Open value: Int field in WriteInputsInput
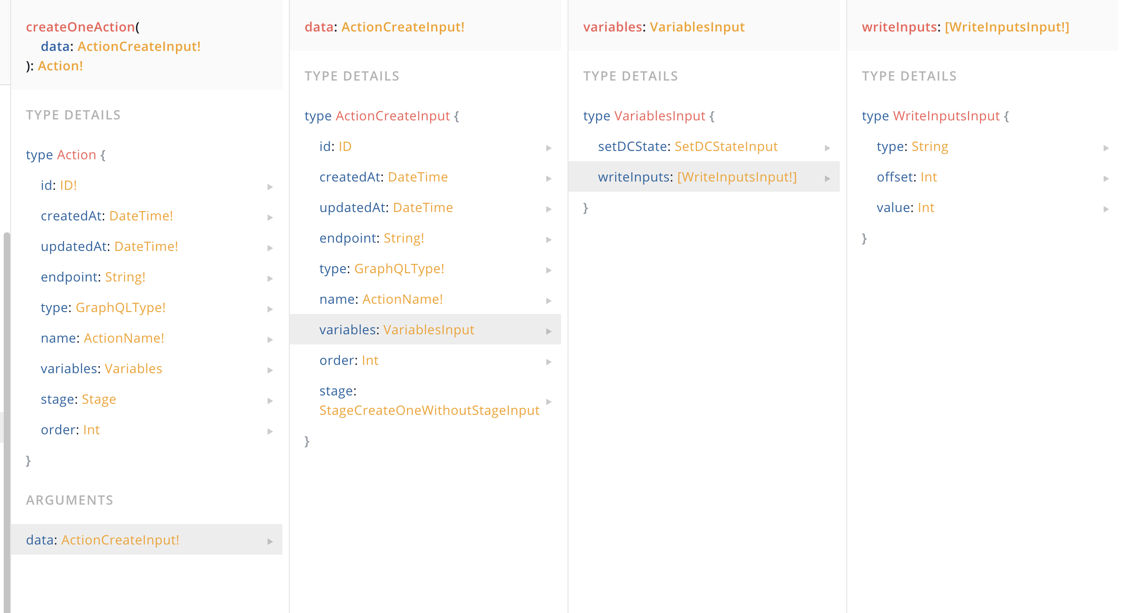The width and height of the screenshot is (1124, 613). point(982,207)
